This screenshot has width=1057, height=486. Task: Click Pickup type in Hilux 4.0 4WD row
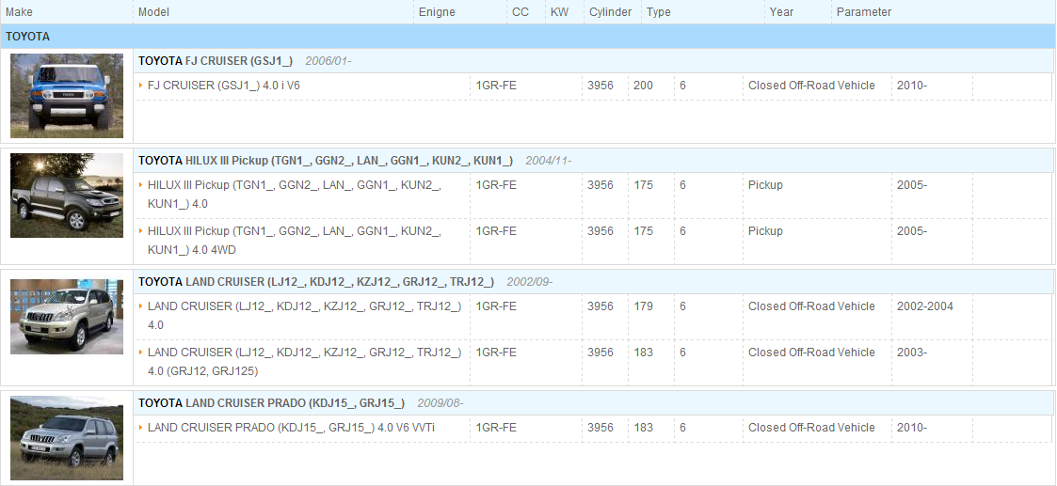click(x=765, y=231)
